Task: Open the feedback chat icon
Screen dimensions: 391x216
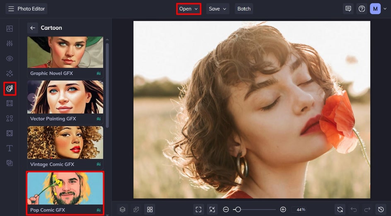Action: click(348, 9)
